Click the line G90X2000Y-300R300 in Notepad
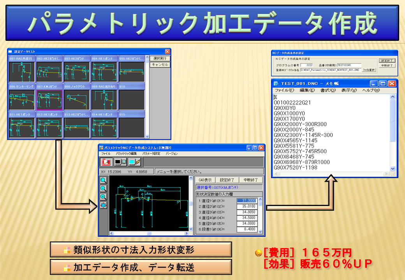Viewport: 405px width, 280px height. [300, 124]
